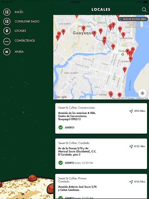This screenshot has height=199, width=149.
Task: Tap Avenida Antonio José Sucre address
Action: [77, 188]
